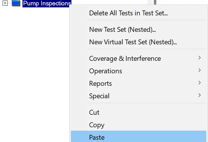
Task: Click the Special submenu chevron
Action: tap(199, 95)
